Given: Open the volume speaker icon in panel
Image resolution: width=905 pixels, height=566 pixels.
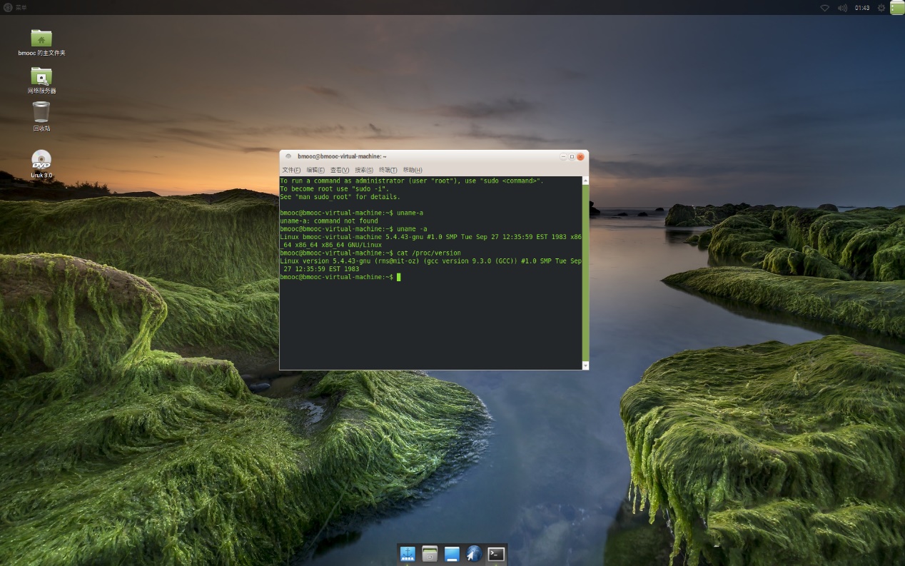Looking at the screenshot, I should point(842,8).
